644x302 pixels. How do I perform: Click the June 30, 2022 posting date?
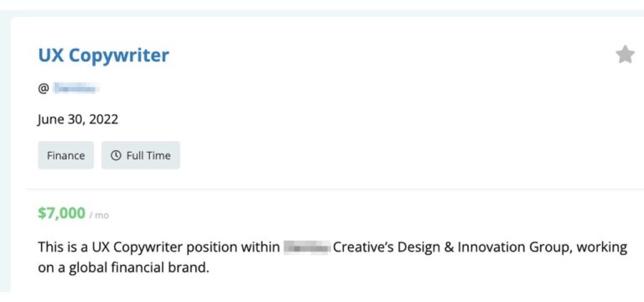point(78,119)
